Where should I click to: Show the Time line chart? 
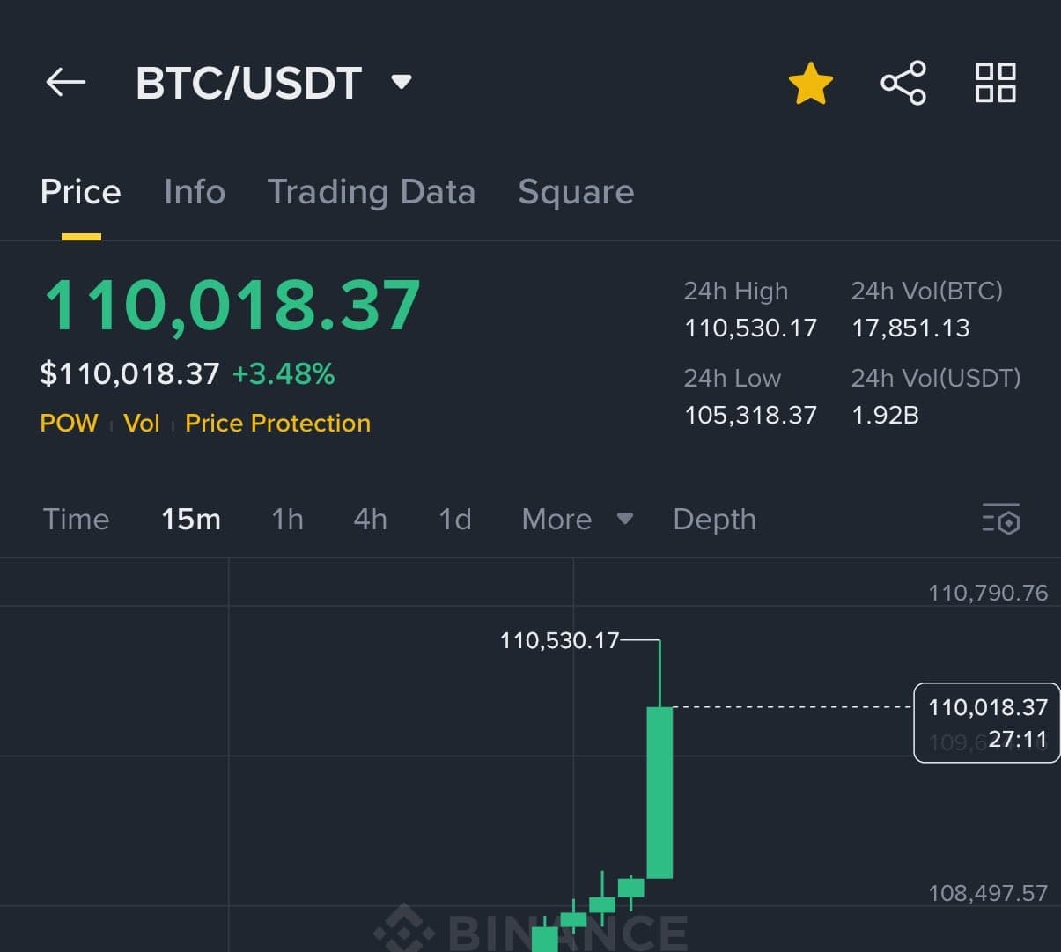coord(76,519)
